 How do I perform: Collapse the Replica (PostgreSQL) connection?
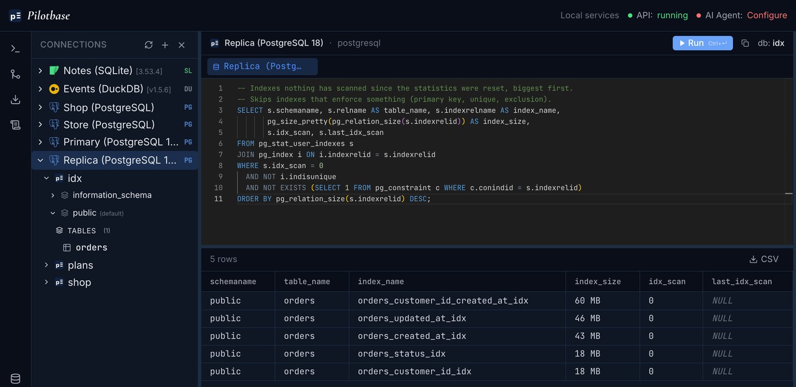pos(40,160)
